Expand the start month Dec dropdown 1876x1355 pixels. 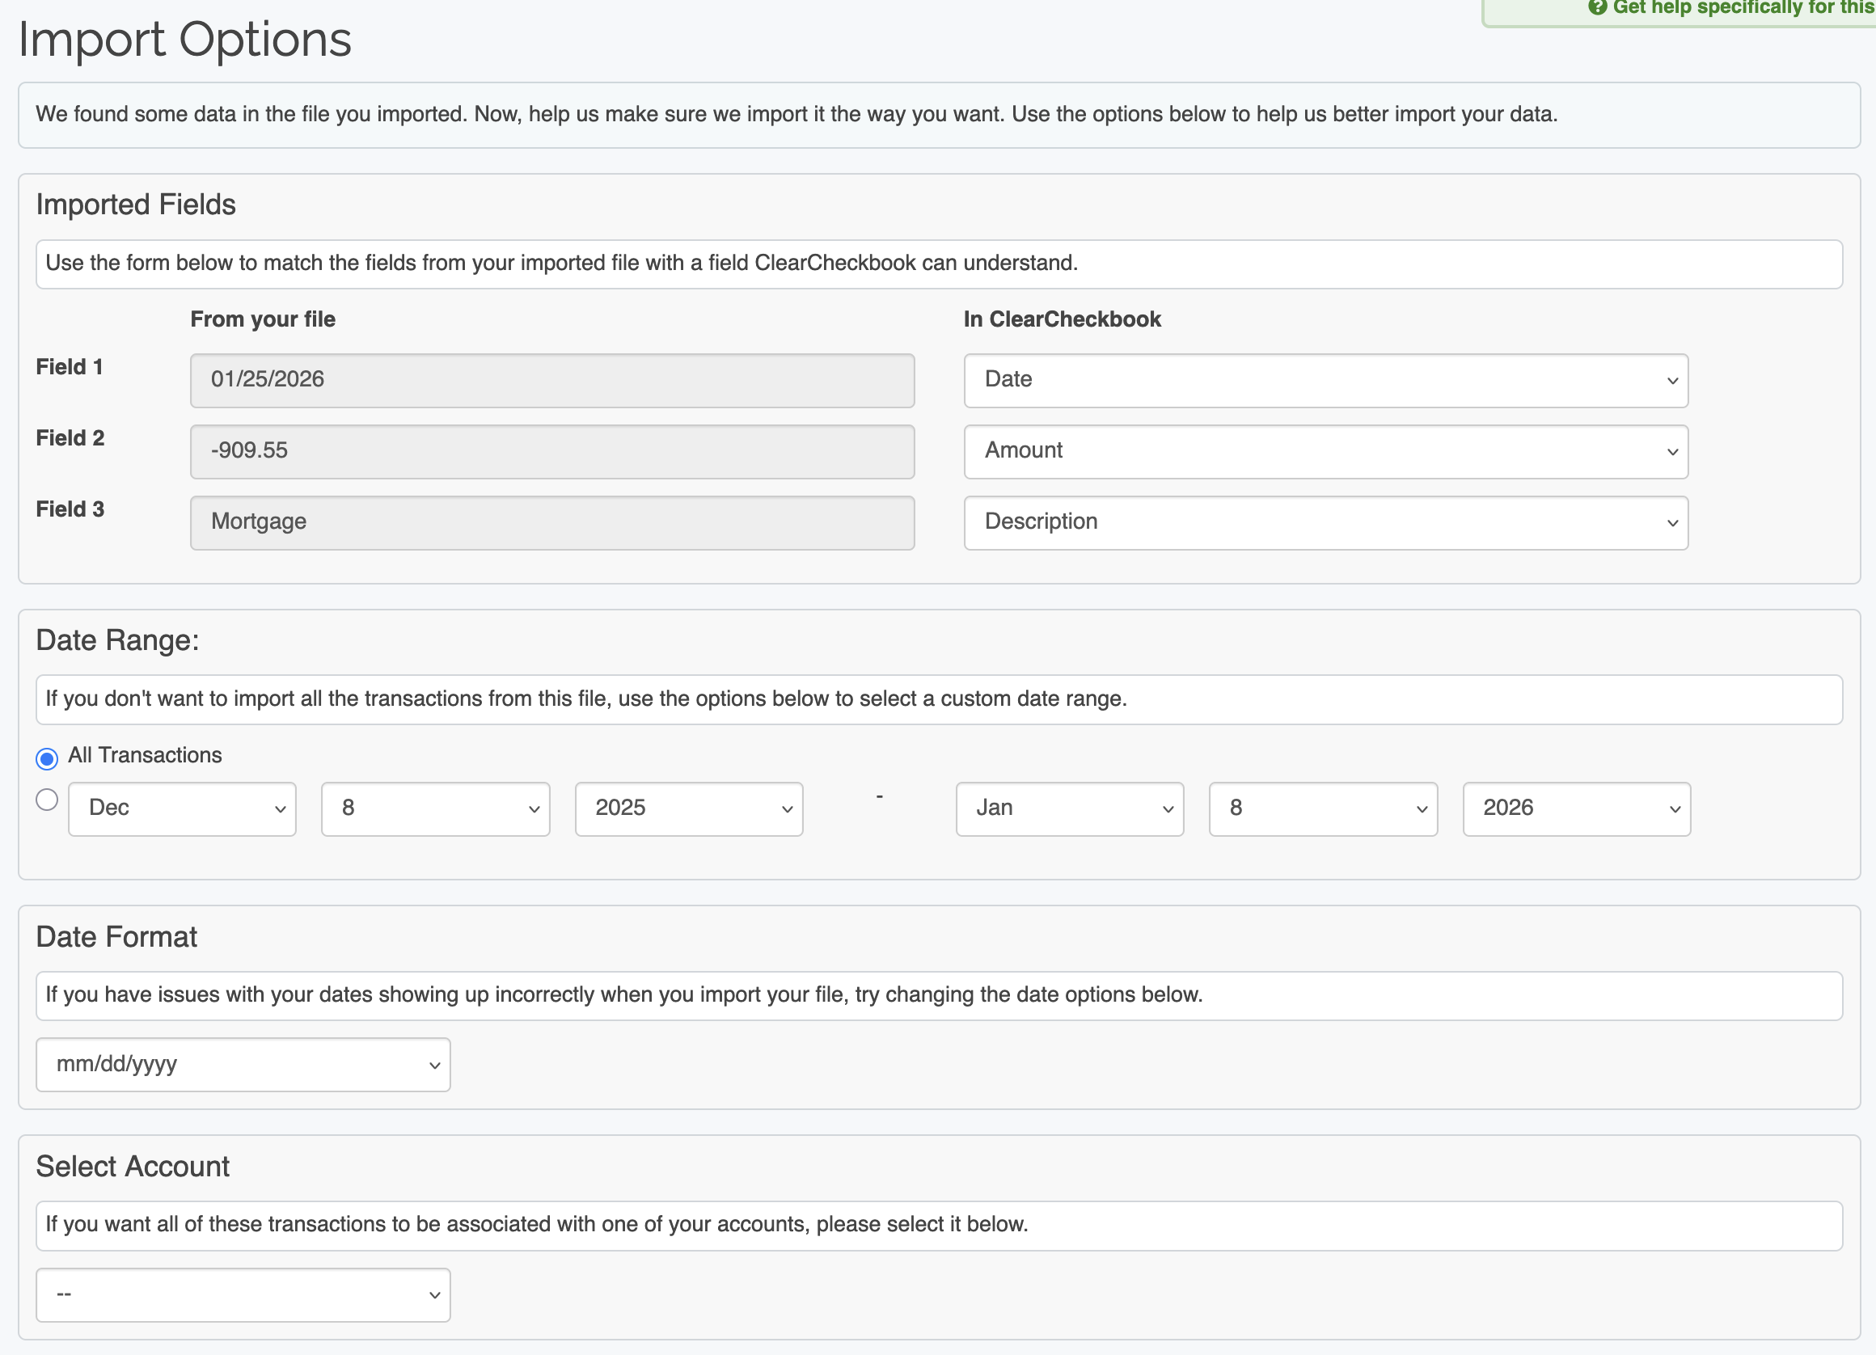[x=182, y=808]
